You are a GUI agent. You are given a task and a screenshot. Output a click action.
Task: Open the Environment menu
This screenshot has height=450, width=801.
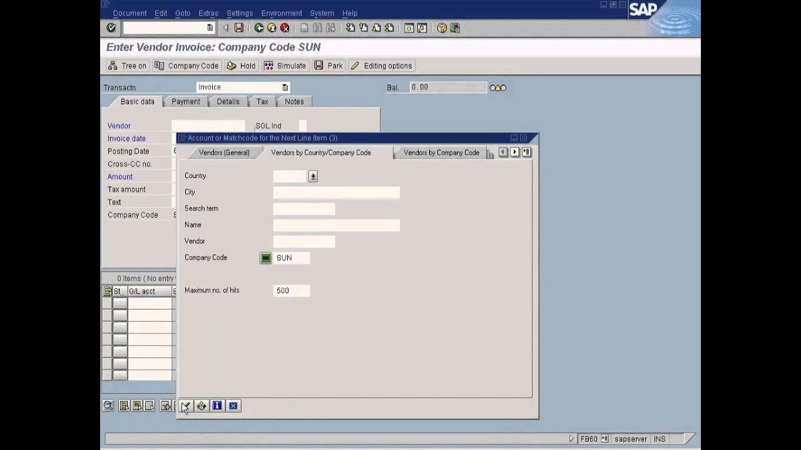(x=282, y=13)
